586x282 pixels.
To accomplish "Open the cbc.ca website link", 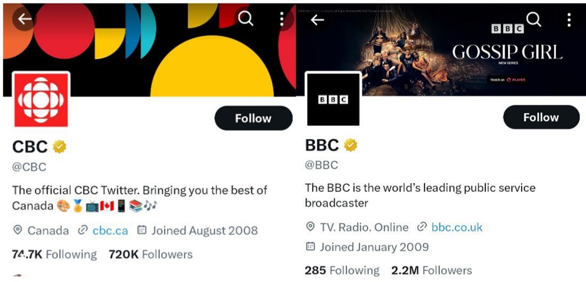I will tap(110, 230).
